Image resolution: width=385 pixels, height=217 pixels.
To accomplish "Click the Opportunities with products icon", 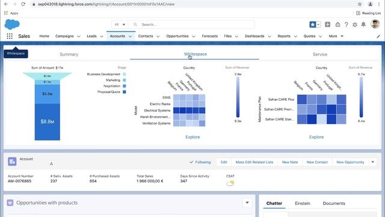I will (x=10, y=203).
